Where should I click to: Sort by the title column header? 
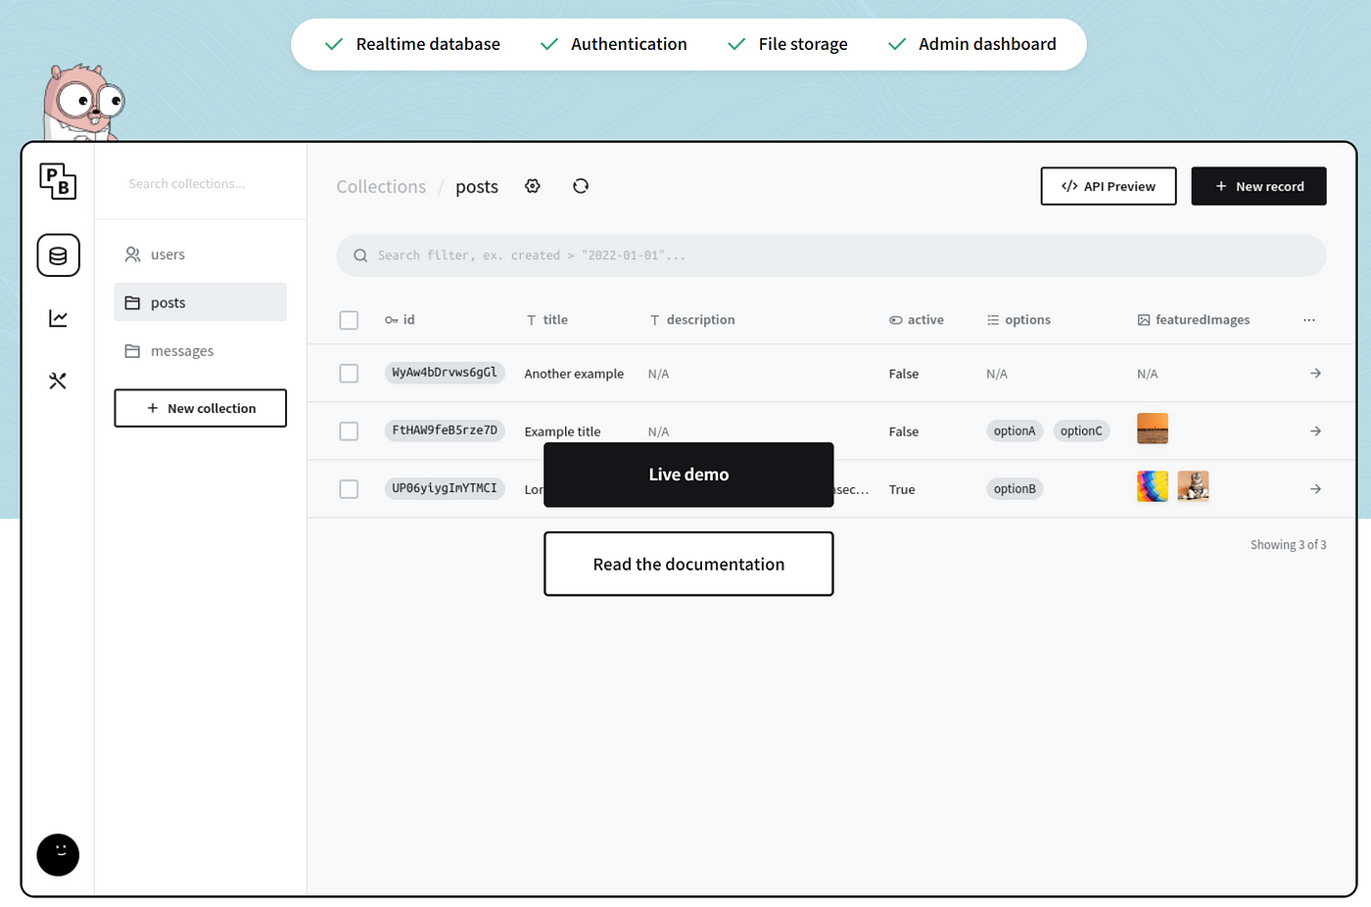(x=547, y=320)
